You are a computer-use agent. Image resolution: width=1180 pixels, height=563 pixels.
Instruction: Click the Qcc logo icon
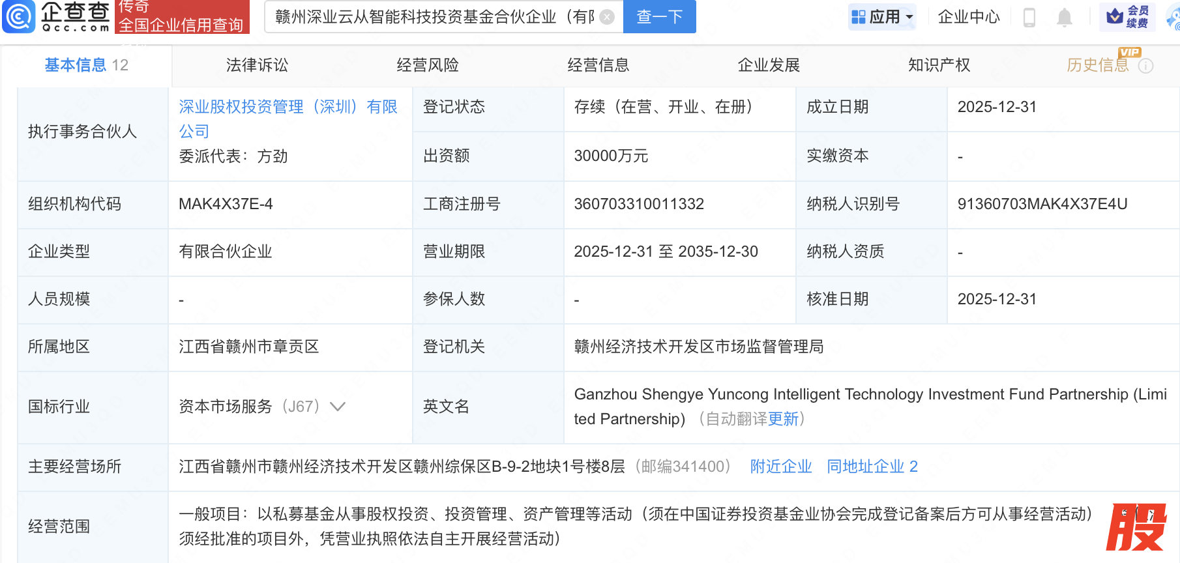tap(20, 16)
